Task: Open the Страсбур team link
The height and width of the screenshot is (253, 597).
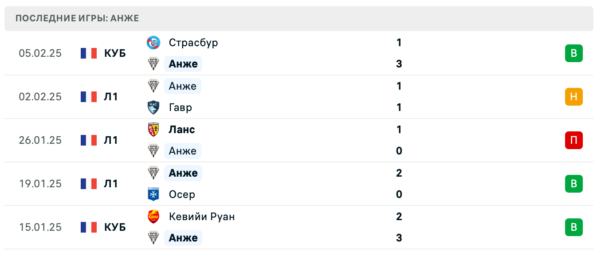Action: (193, 43)
